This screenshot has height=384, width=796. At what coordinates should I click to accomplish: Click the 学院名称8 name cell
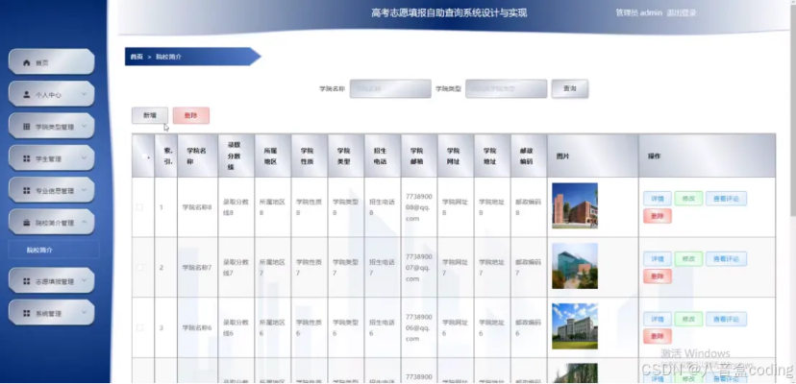pyautogui.click(x=197, y=207)
